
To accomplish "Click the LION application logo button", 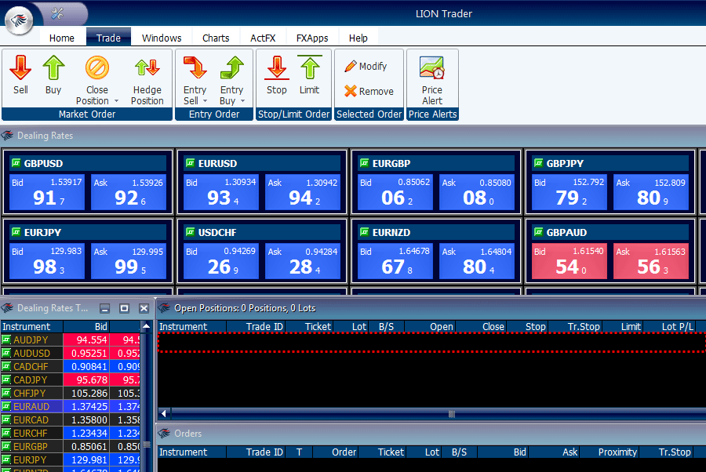I will pos(19,20).
